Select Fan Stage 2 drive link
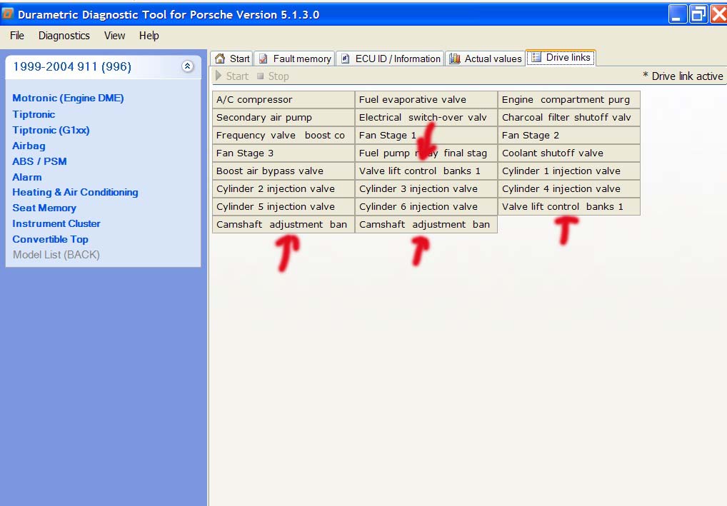727x506 pixels. [569, 136]
